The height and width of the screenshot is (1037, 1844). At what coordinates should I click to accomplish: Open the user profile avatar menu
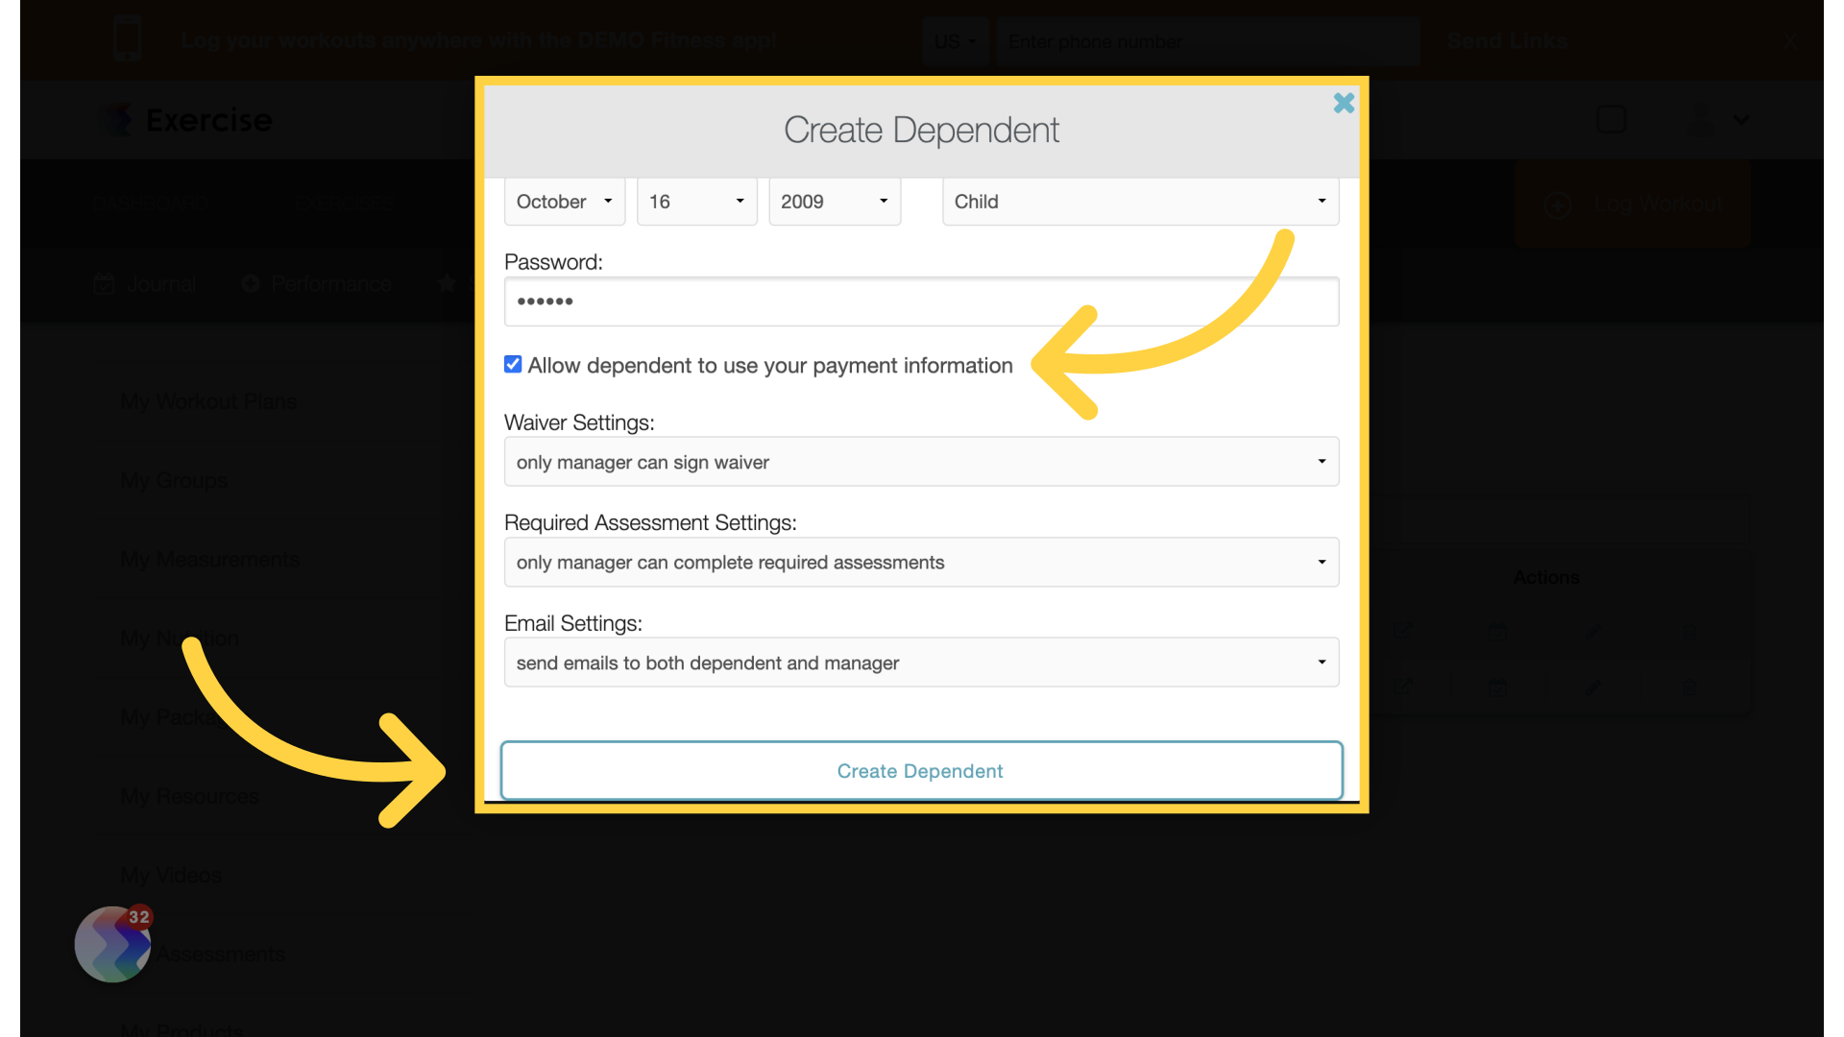coord(1700,120)
